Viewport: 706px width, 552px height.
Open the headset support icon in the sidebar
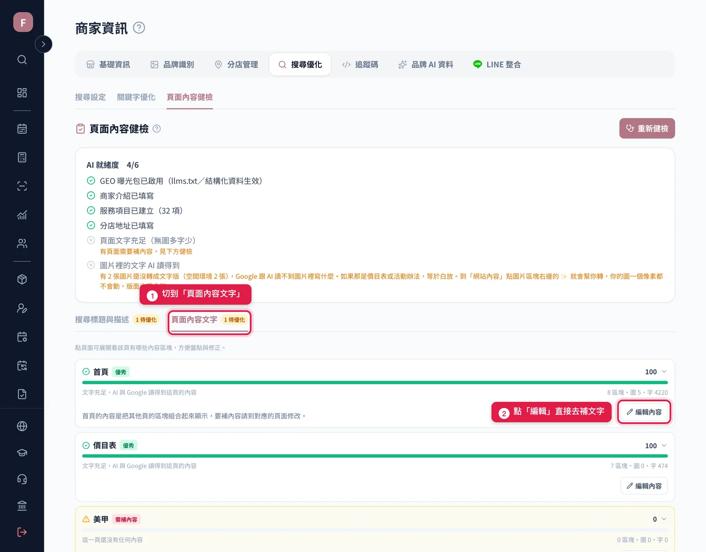[22, 479]
